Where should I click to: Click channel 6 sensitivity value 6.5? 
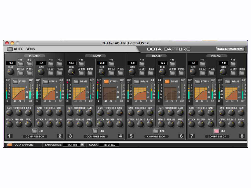click(163, 63)
